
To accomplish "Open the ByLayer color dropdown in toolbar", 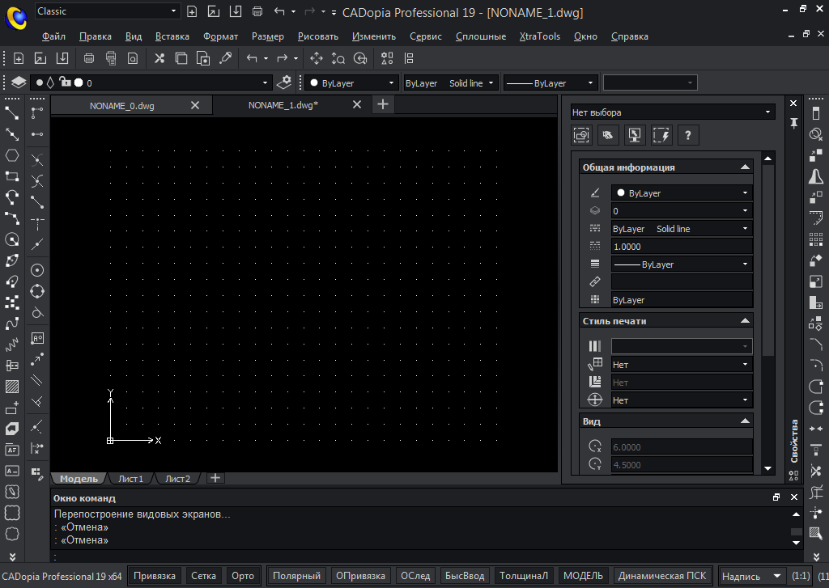I will (x=351, y=83).
